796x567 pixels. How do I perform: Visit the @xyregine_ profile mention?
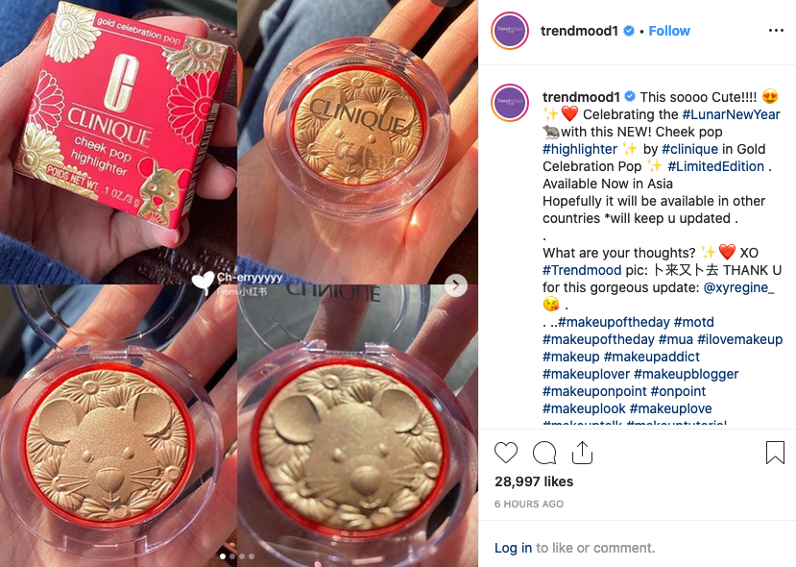tap(738, 287)
